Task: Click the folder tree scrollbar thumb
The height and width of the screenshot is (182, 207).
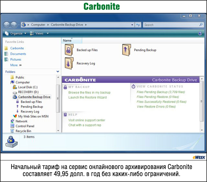Action: 58,99
